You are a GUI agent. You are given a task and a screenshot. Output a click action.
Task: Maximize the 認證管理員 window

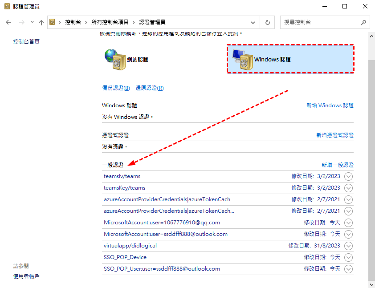[x=345, y=6]
